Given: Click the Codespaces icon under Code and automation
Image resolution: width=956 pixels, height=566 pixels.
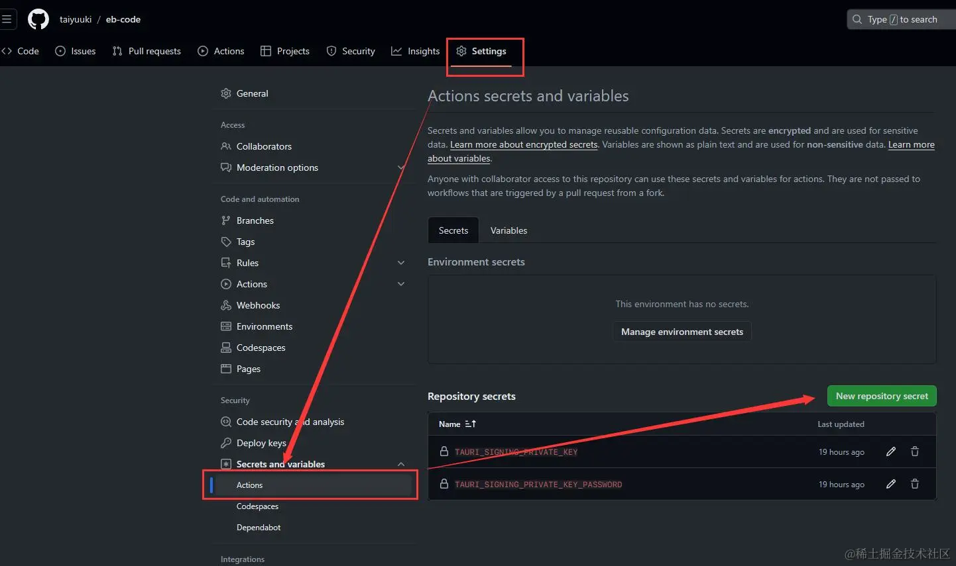Looking at the screenshot, I should click(x=226, y=348).
